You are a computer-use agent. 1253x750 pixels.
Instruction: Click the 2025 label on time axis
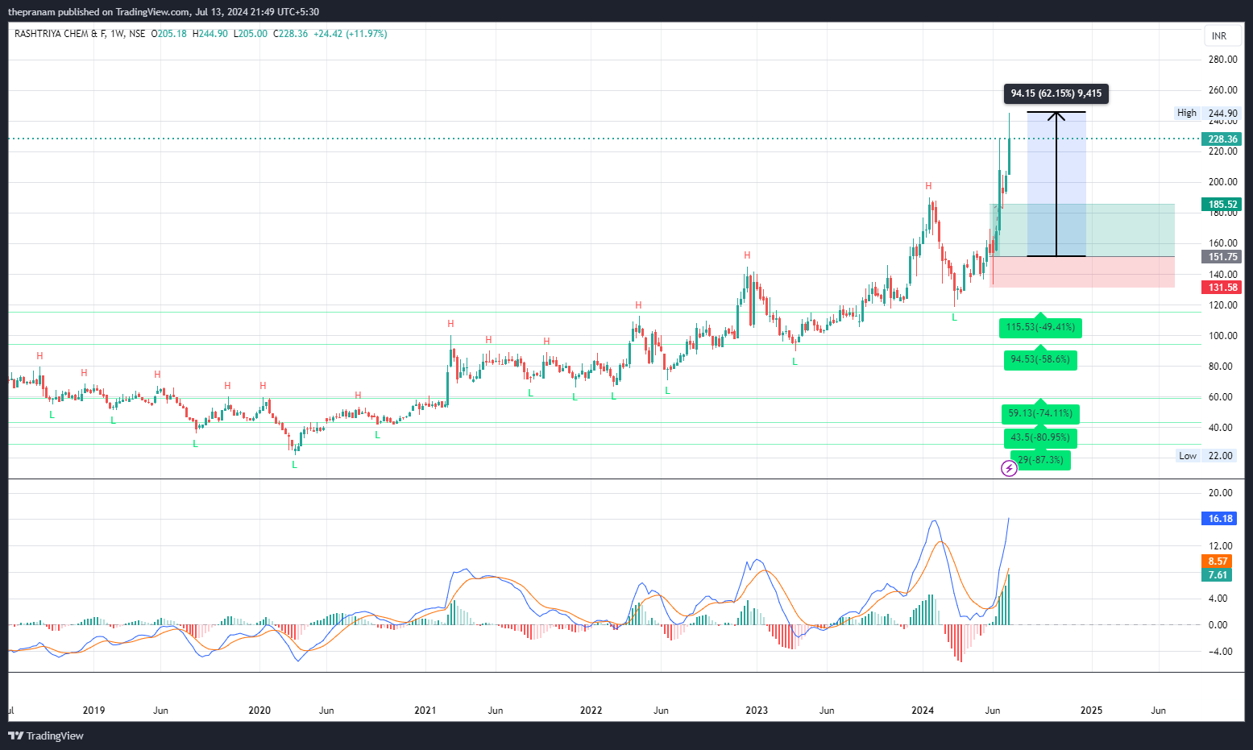(1091, 711)
